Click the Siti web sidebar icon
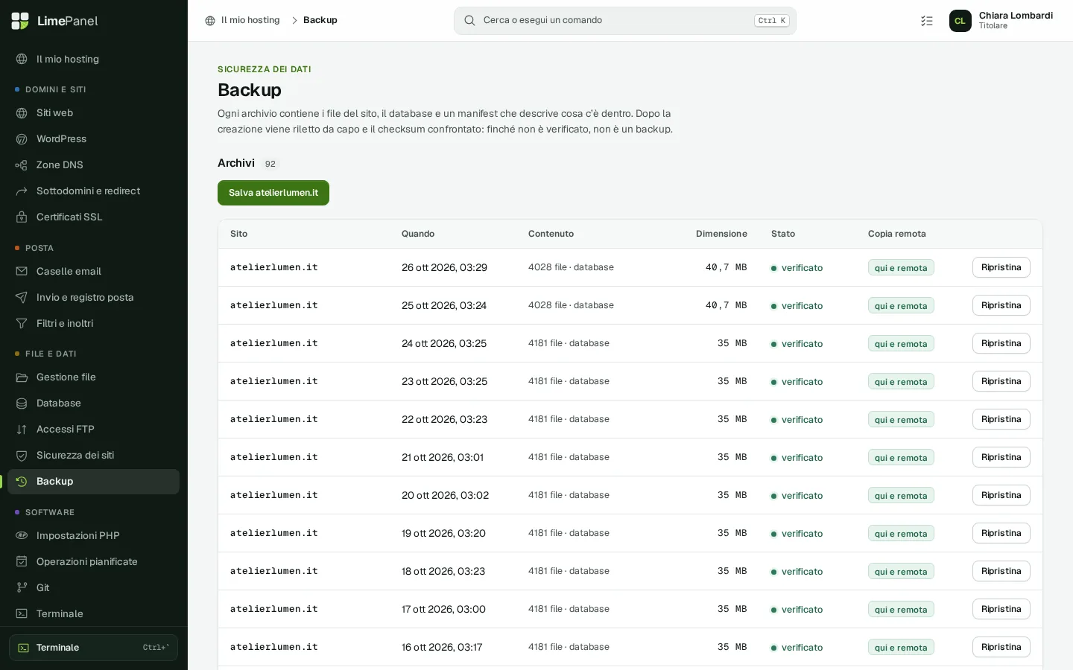This screenshot has width=1073, height=670. (22, 113)
